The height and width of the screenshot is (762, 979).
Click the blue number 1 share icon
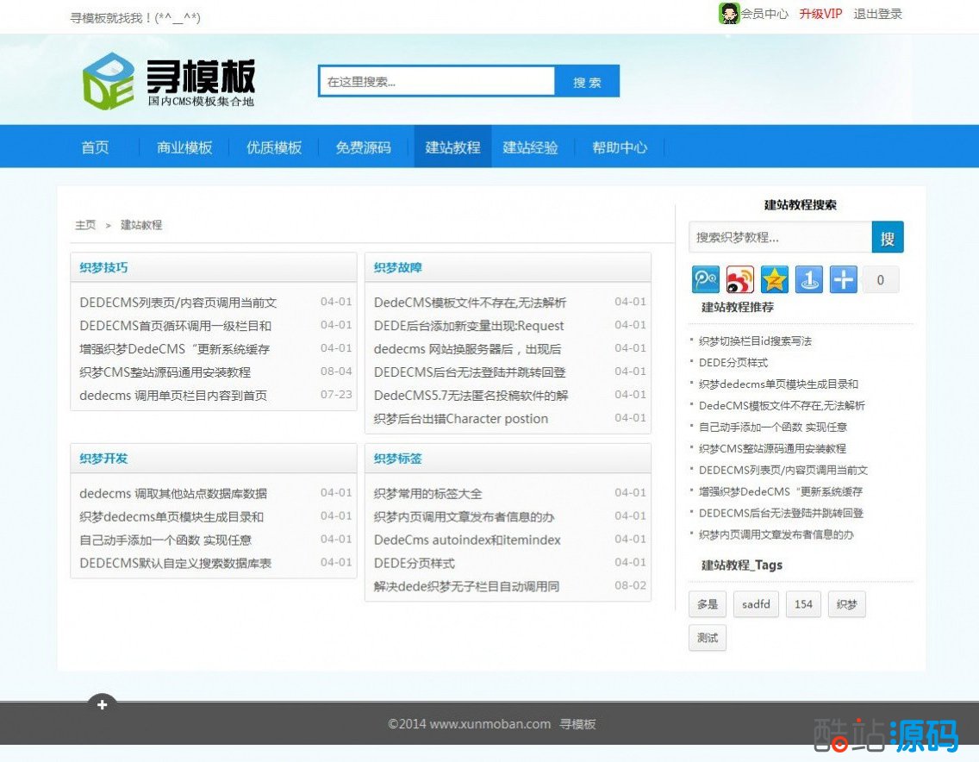point(808,279)
